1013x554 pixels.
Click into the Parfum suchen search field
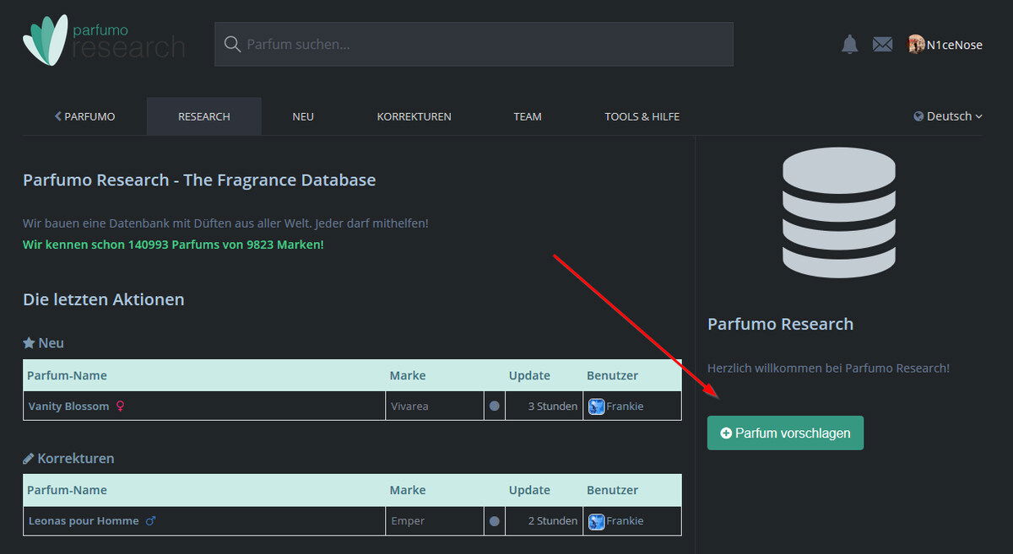[x=474, y=44]
